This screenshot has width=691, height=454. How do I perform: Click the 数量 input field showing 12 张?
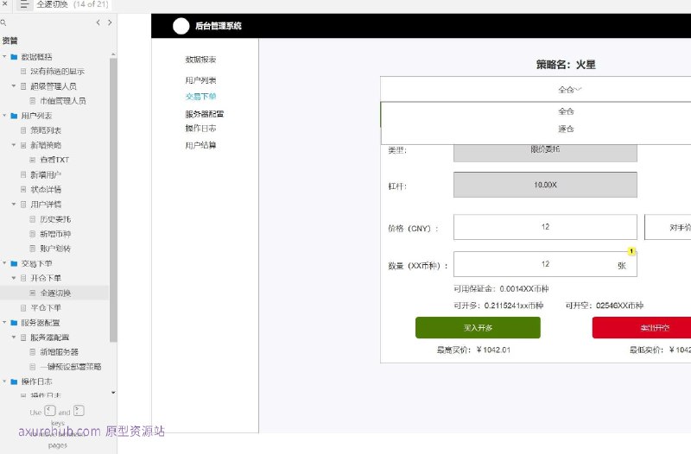[x=545, y=264]
